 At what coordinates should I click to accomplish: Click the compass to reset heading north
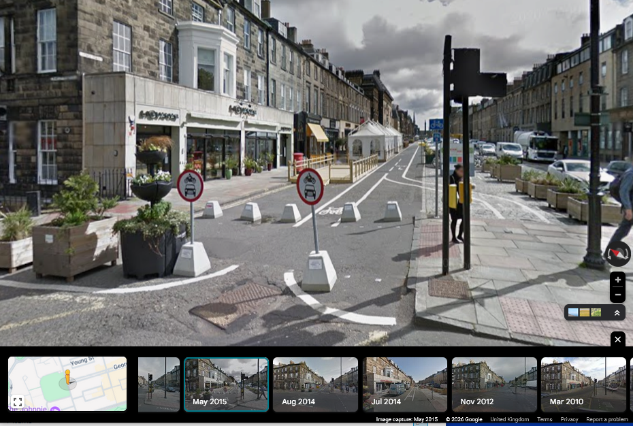pyautogui.click(x=617, y=254)
